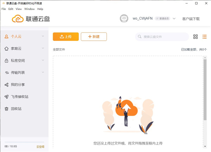This screenshot has height=152, width=211.
Task: Click the storage usage progress bar
Action: [x=24, y=142]
